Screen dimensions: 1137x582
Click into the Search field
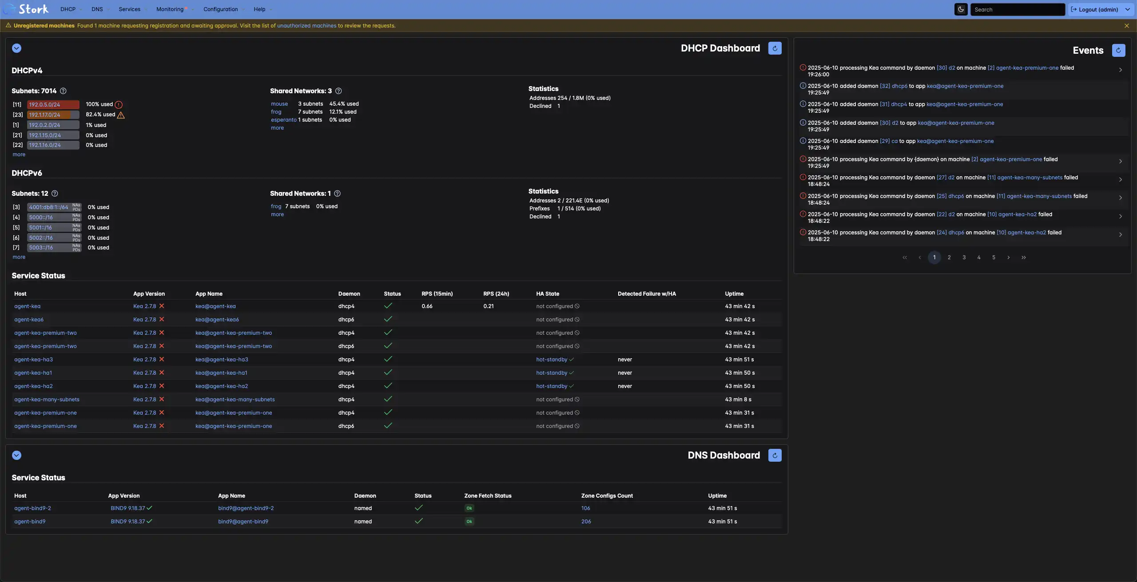pyautogui.click(x=1017, y=9)
